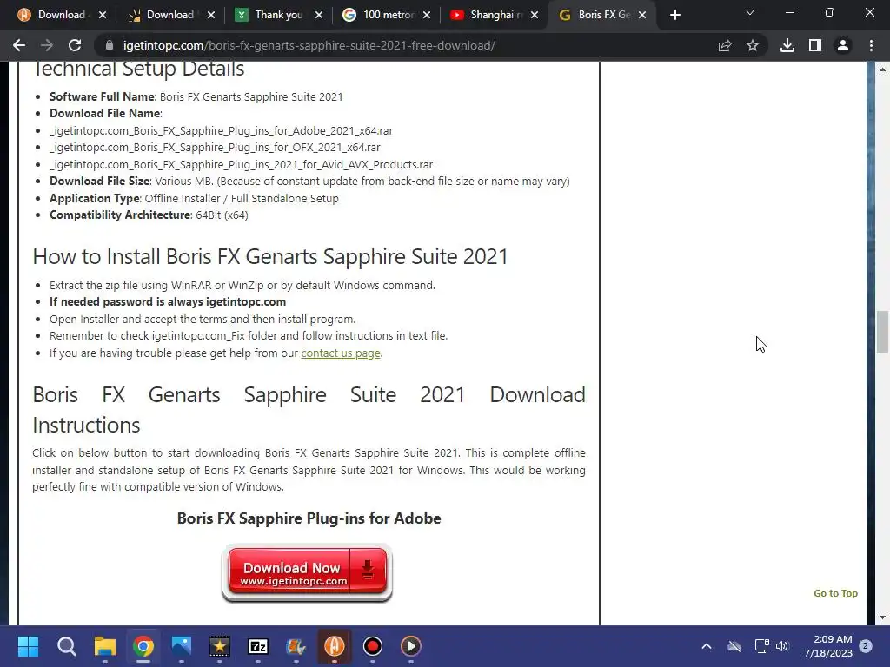Toggle Chrome side panel
The width and height of the screenshot is (890, 667).
[x=815, y=45]
